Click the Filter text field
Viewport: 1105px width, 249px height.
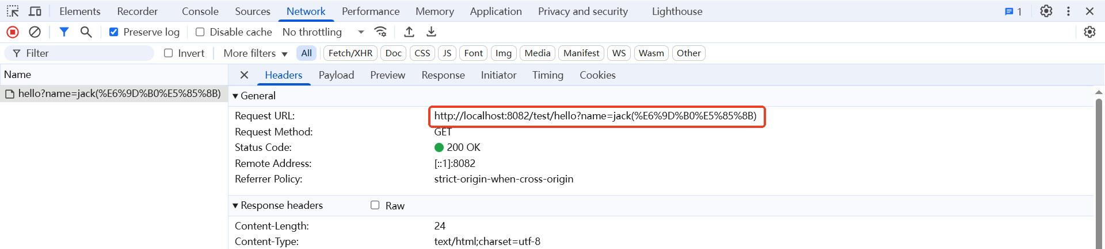point(86,53)
